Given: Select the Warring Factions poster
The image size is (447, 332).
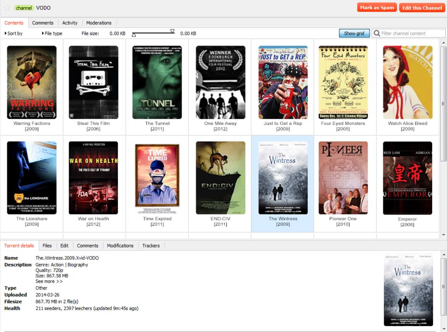Looking at the screenshot, I should click(x=32, y=82).
